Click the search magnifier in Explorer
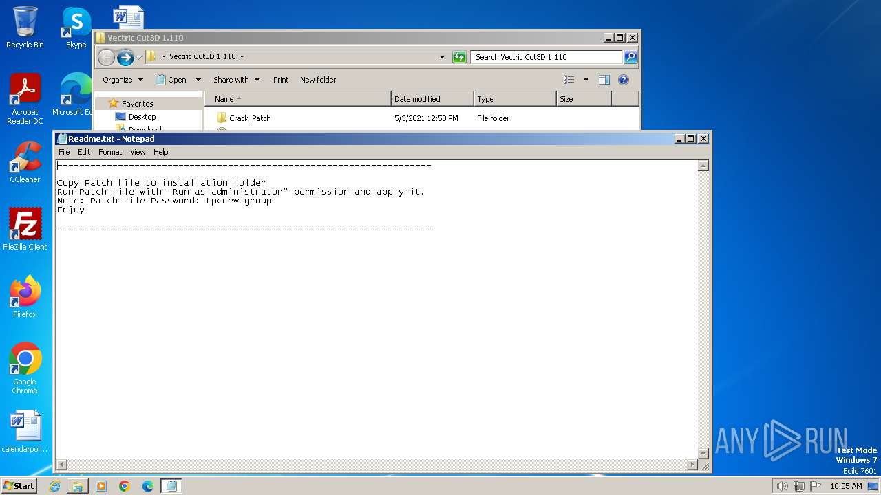881x495 pixels. click(630, 57)
